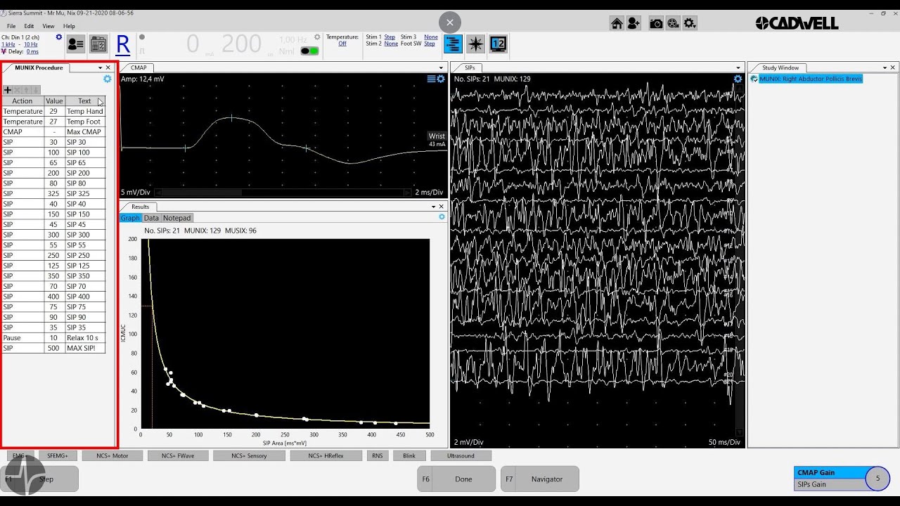The width and height of the screenshot is (900, 506).
Task: Click the add patient icon
Action: click(x=634, y=23)
